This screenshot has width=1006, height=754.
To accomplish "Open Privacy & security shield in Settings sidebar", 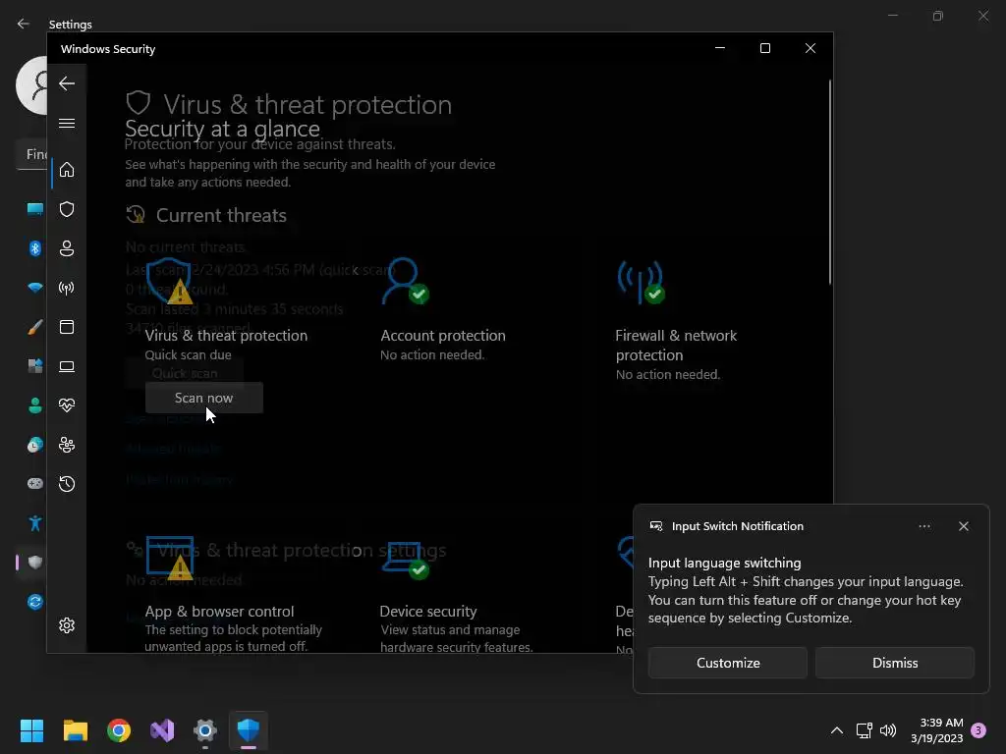I will coord(35,563).
